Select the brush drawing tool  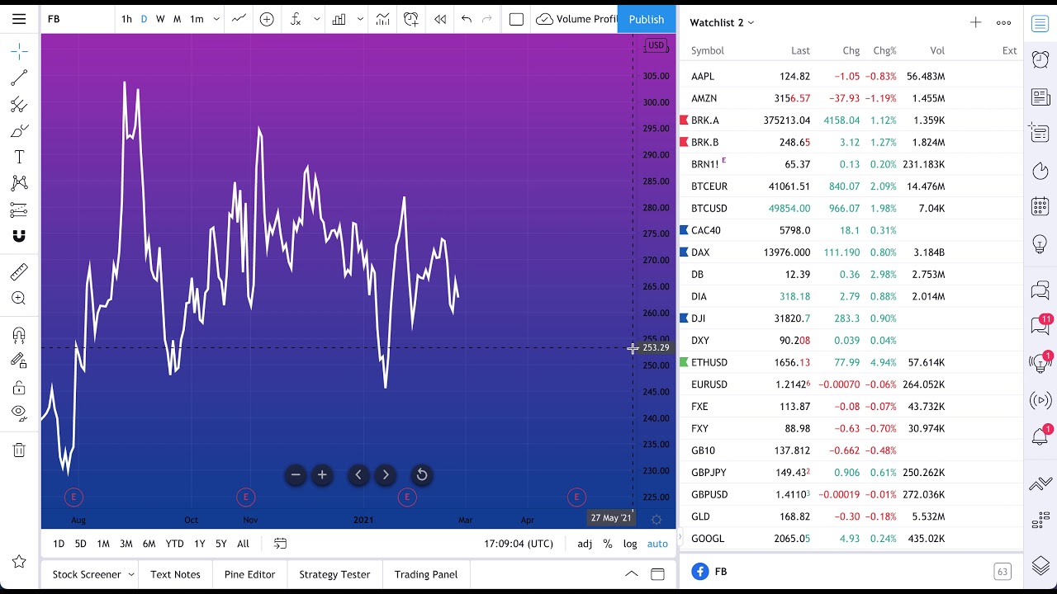19,131
